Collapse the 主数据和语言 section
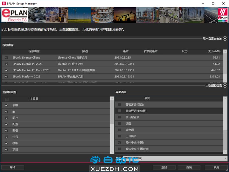Screen dimensions: 229x172 pos(225,86)
